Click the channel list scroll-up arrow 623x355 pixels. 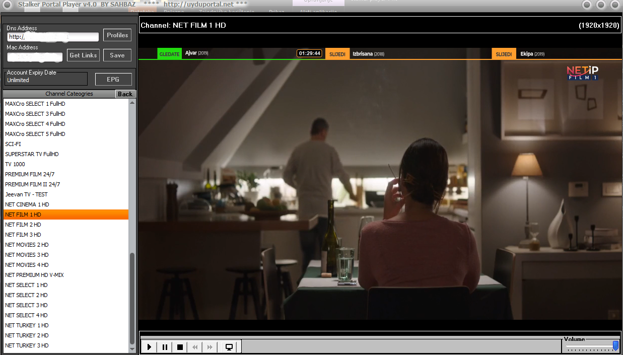(132, 103)
